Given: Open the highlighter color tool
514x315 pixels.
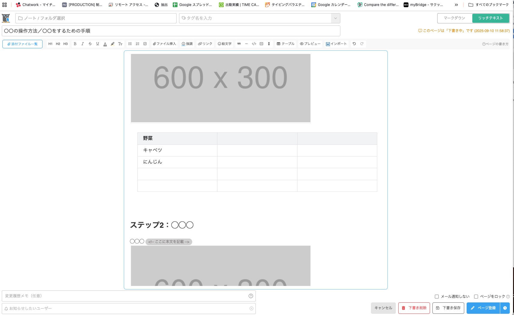Looking at the screenshot, I should (x=112, y=44).
